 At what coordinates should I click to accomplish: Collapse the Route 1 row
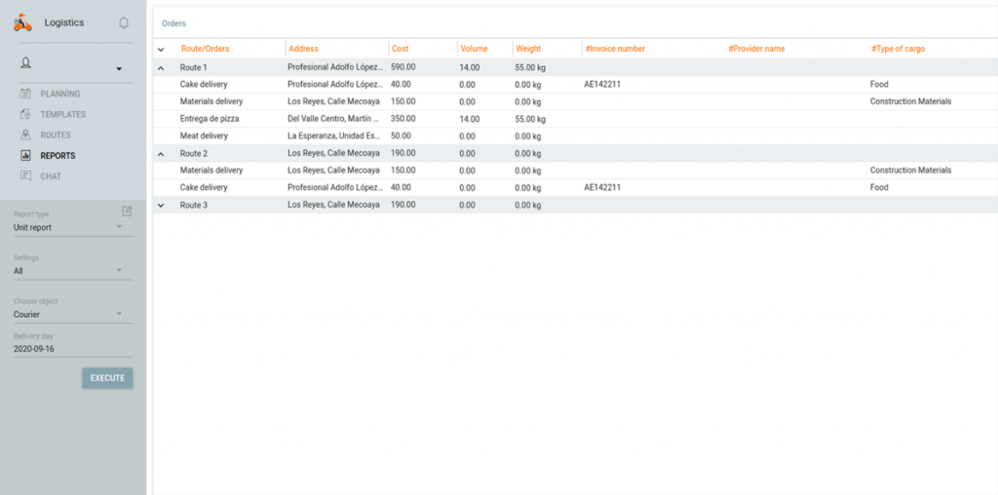161,67
